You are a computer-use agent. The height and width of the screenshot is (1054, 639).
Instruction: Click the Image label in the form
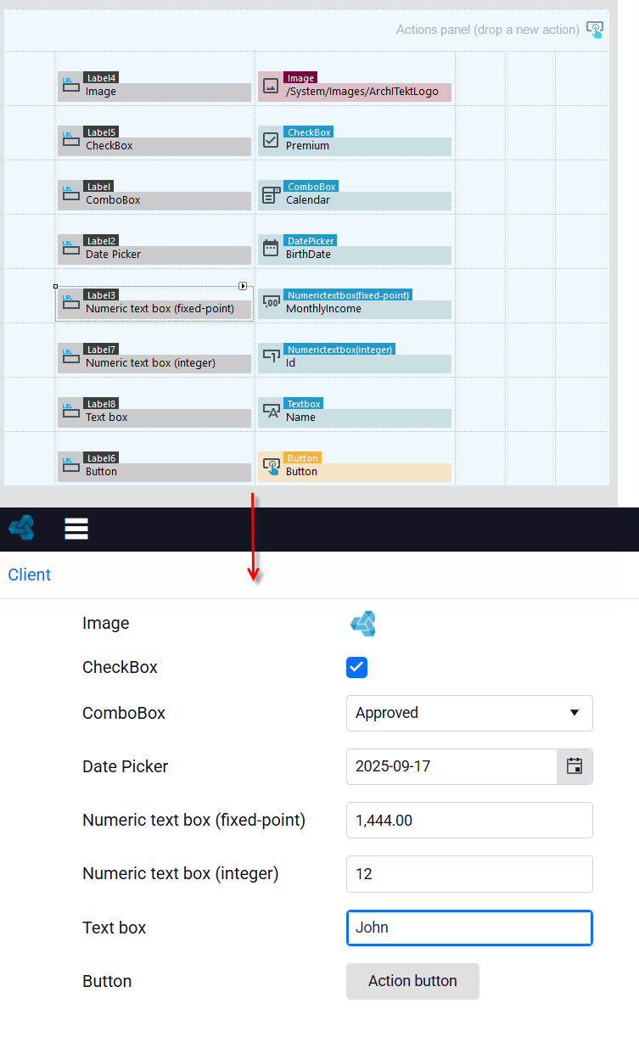coord(106,623)
